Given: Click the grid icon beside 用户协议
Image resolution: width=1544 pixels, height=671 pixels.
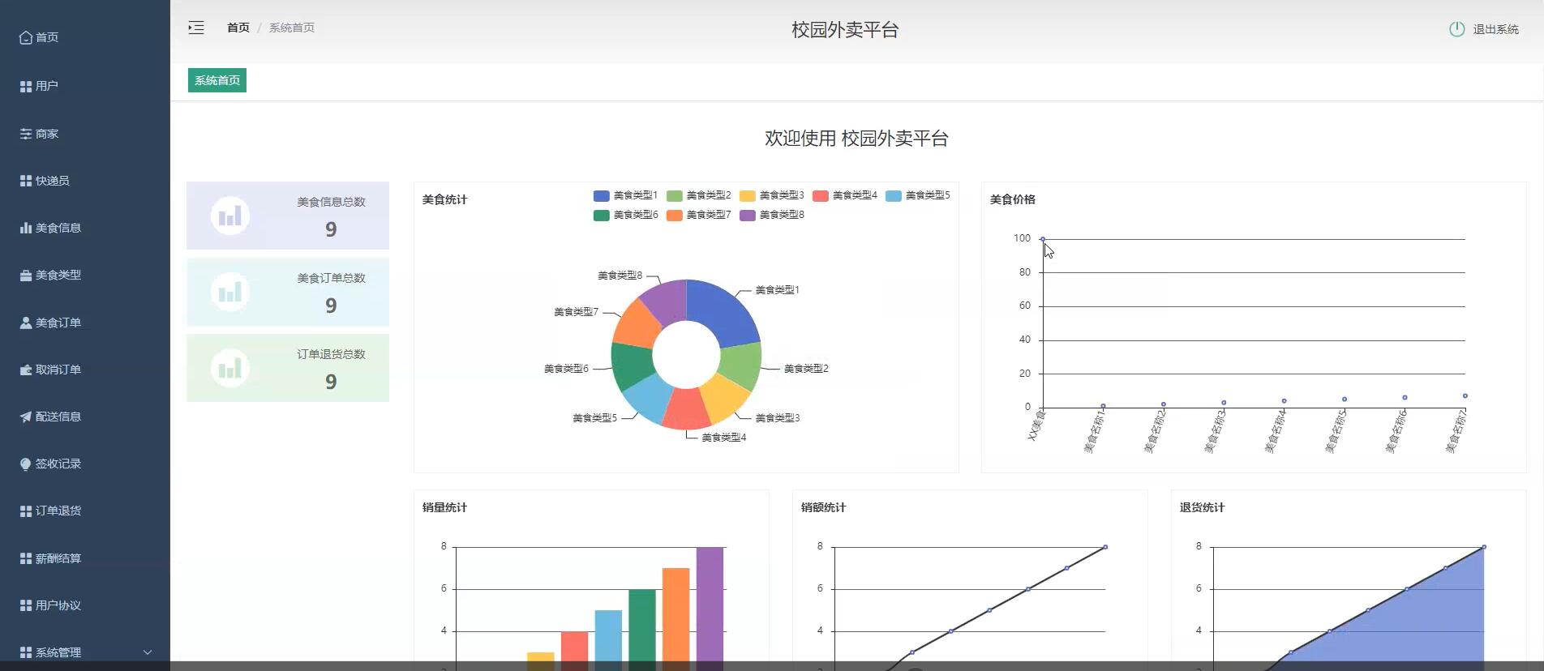Looking at the screenshot, I should pos(26,605).
